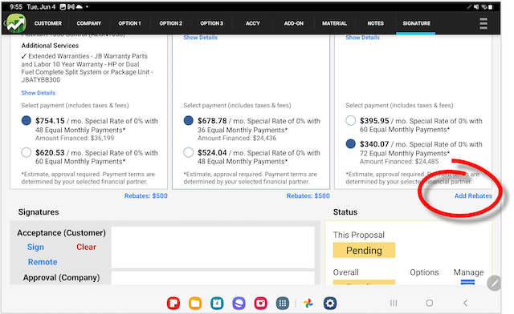The height and width of the screenshot is (314, 514).
Task: Tap the gray pencil edit floating icon
Action: [x=494, y=283]
